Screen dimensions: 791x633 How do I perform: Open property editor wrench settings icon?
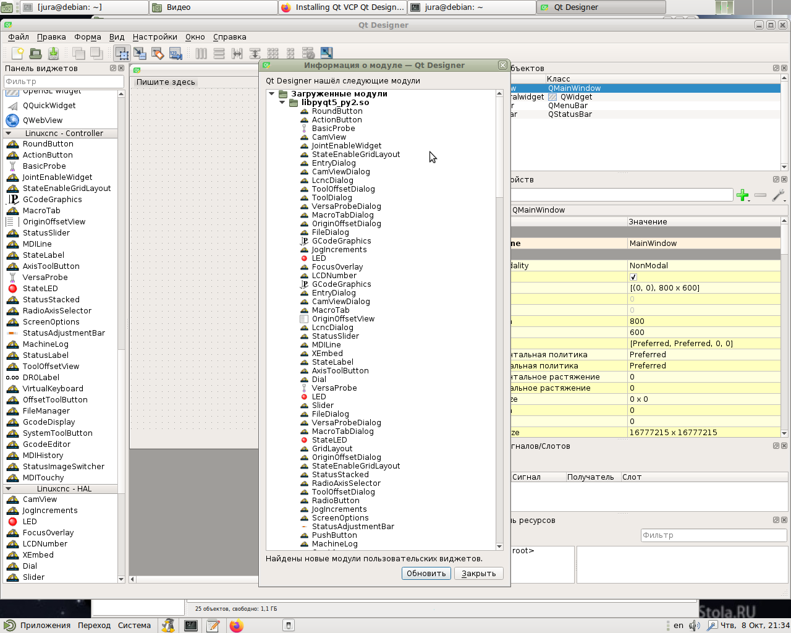click(779, 195)
